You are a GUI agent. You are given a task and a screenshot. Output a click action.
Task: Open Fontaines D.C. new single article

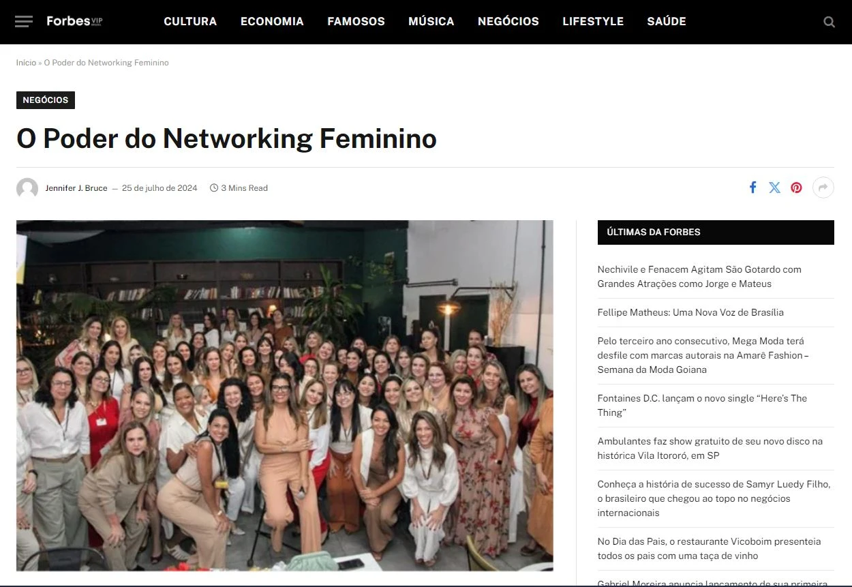702,406
